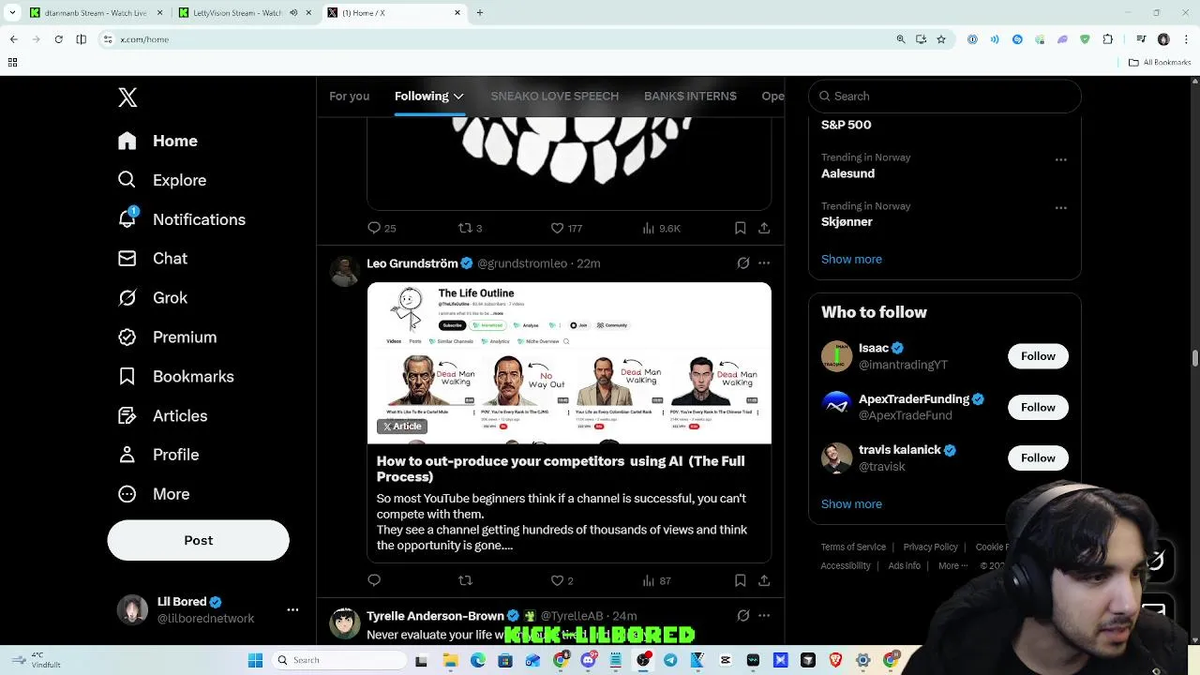Click the Post button
This screenshot has width=1200, height=675.
pos(198,541)
